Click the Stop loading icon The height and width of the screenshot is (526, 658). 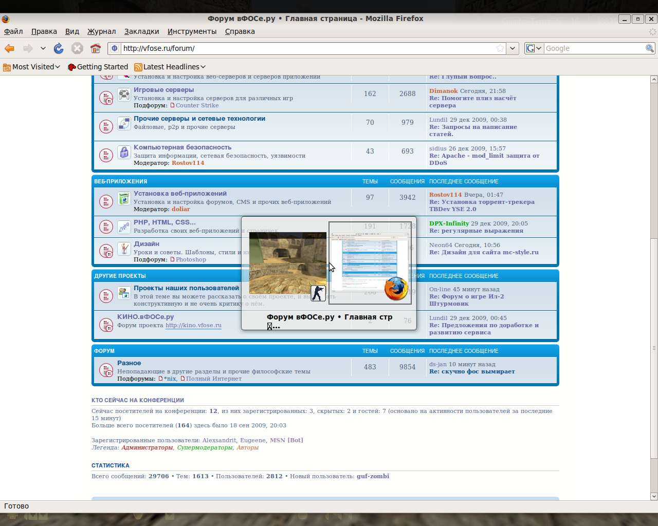pos(77,48)
